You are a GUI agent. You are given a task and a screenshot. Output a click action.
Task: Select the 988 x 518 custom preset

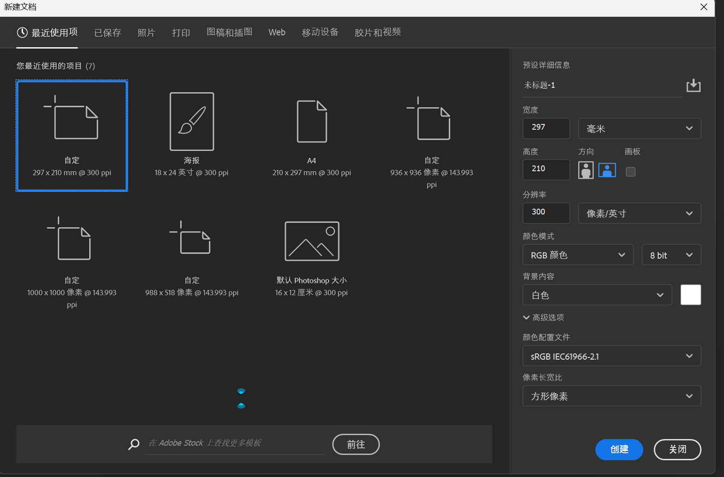pyautogui.click(x=192, y=240)
